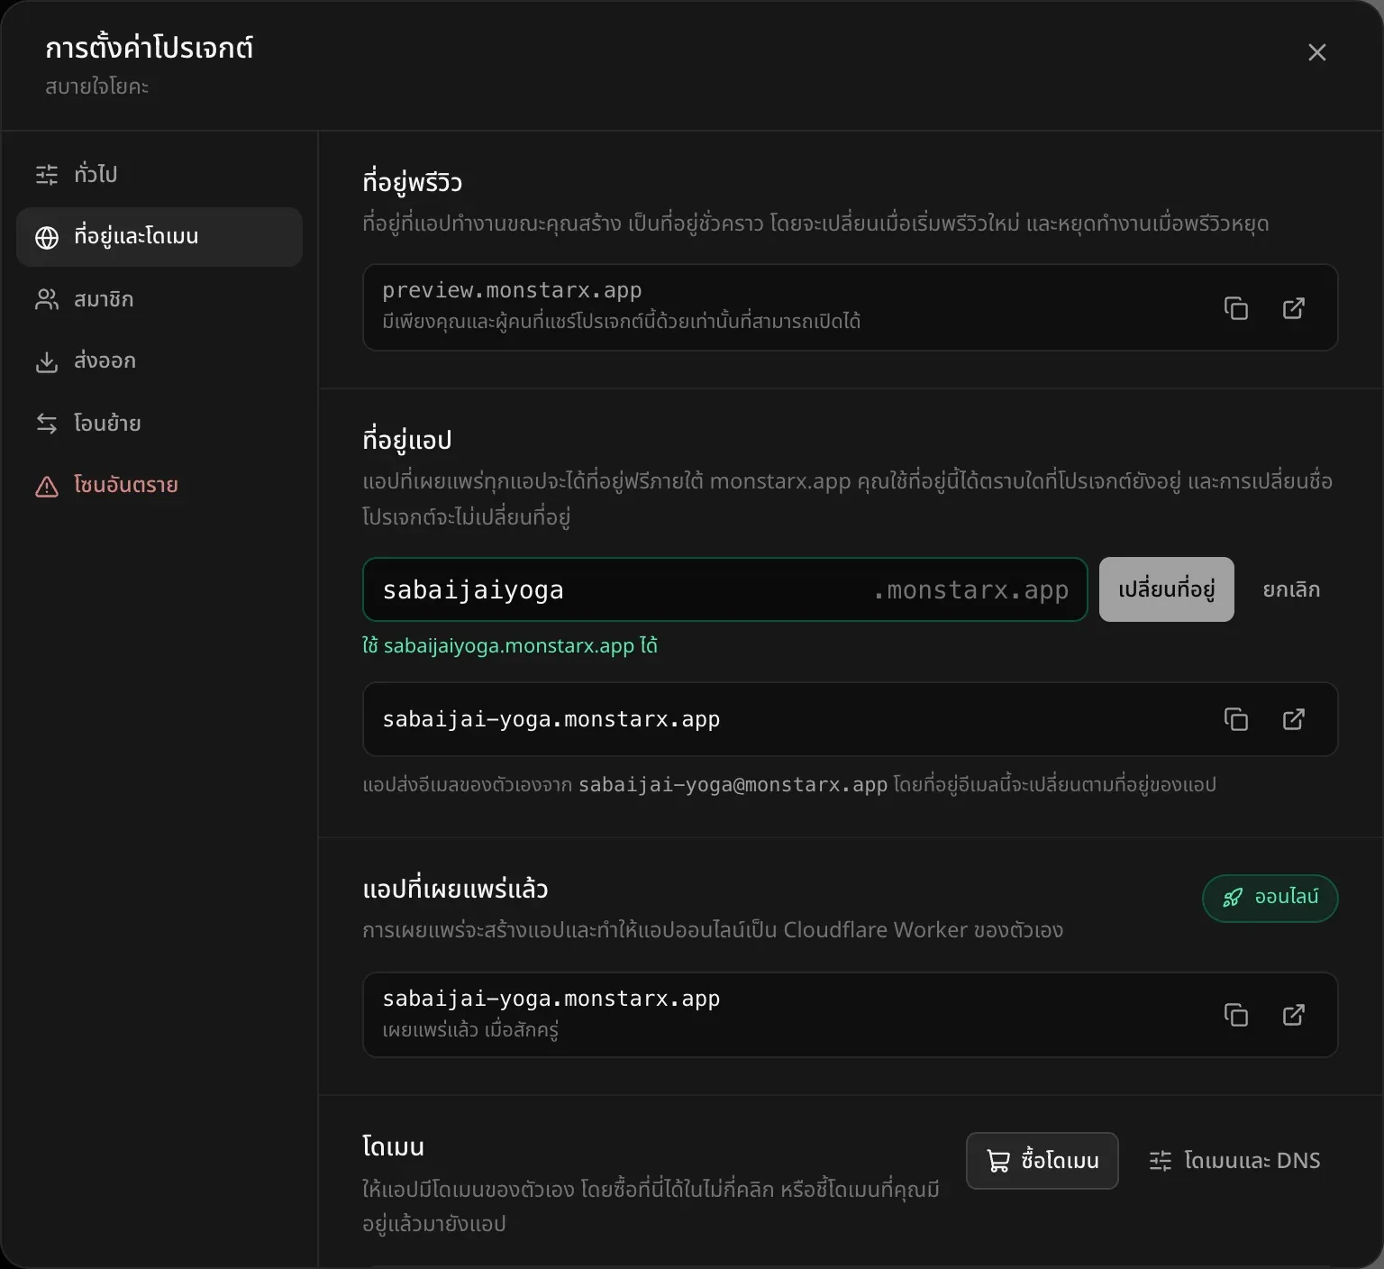1384x1269 pixels.
Task: Copy the preview.monstarx.app address
Action: (1236, 308)
